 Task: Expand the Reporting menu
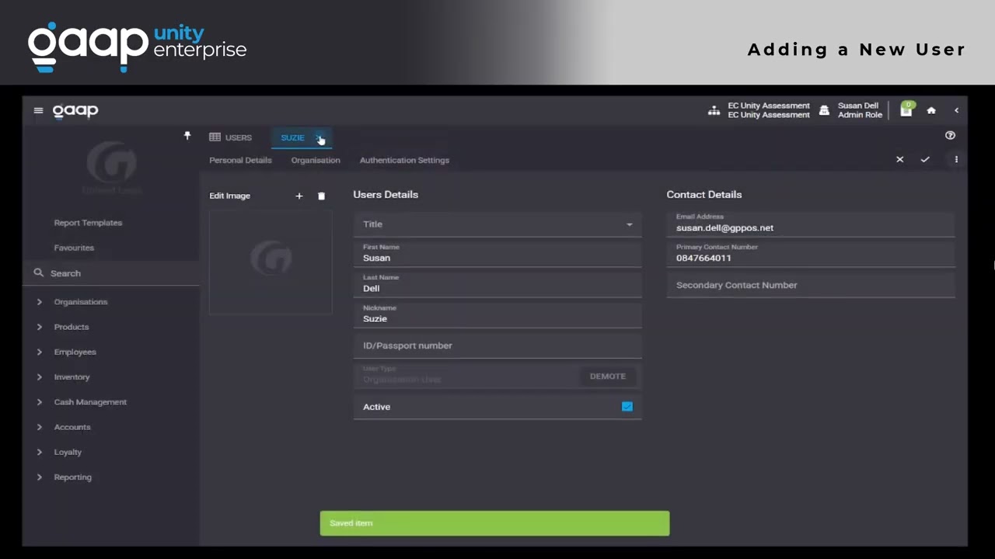73,477
